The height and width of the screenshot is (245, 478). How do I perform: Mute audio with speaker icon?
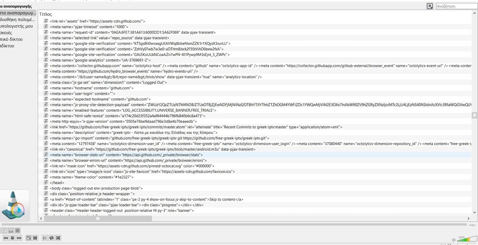[454, 239]
